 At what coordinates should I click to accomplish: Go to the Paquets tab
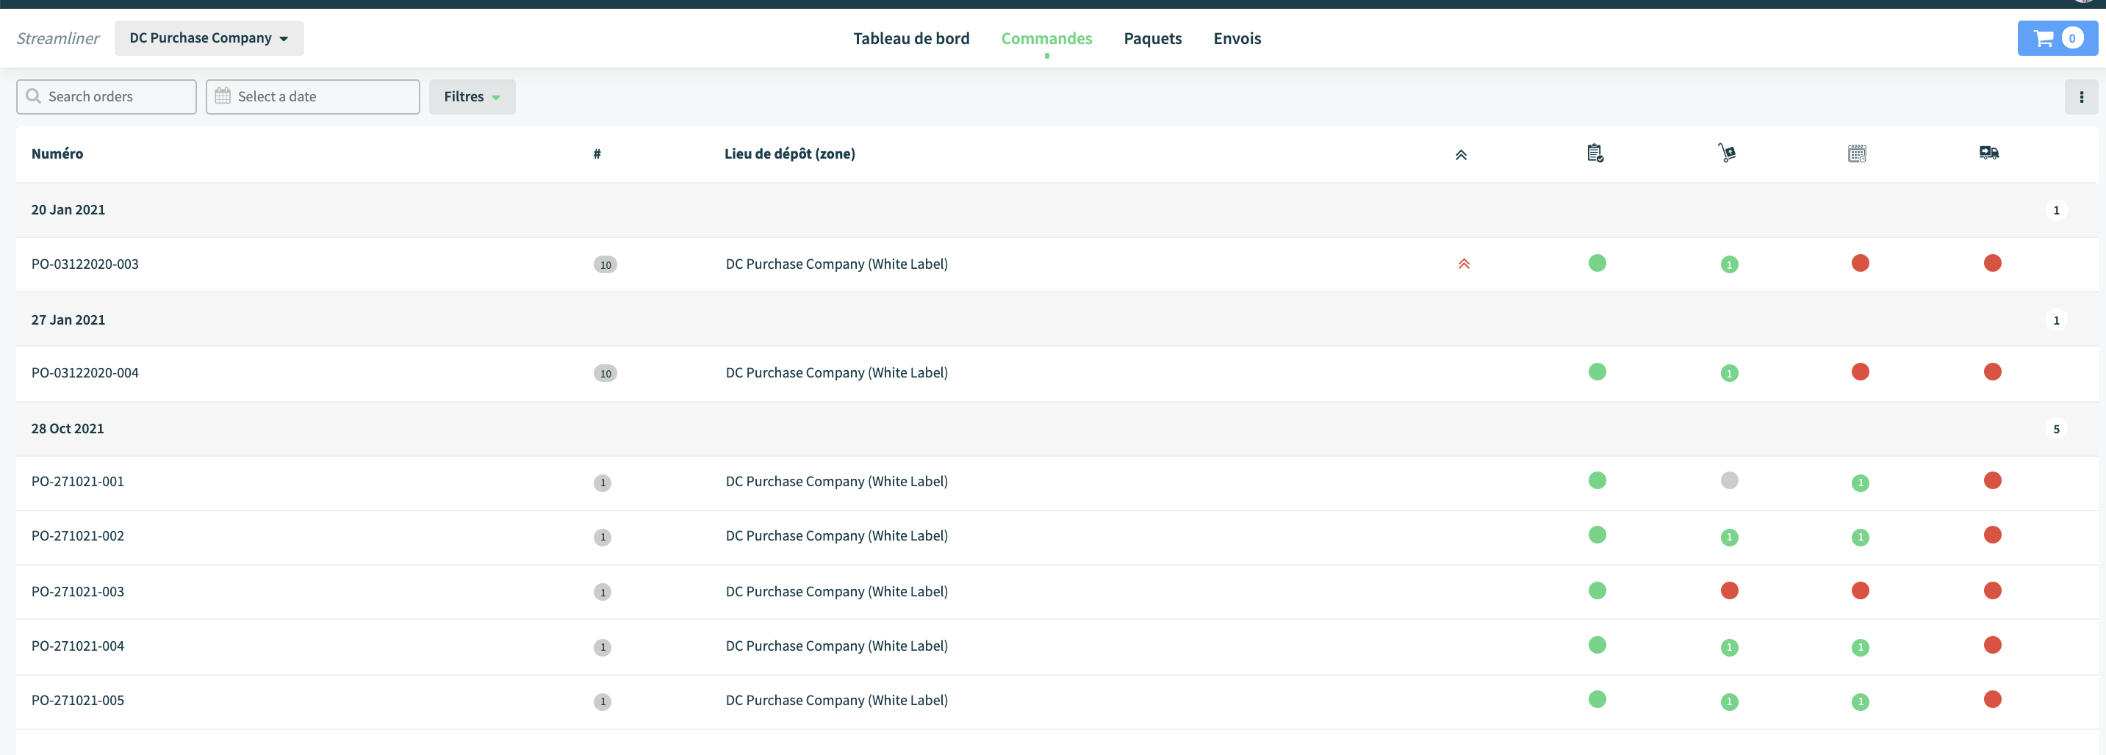click(x=1153, y=38)
